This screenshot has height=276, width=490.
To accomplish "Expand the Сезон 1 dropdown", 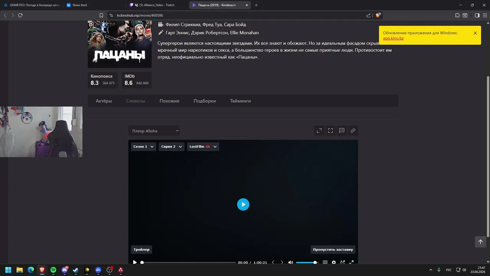I will [144, 146].
